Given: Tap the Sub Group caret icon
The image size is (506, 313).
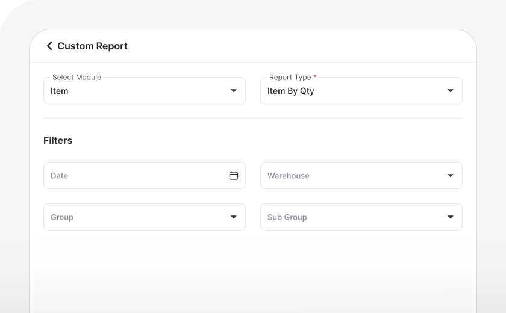Looking at the screenshot, I should click(x=450, y=217).
